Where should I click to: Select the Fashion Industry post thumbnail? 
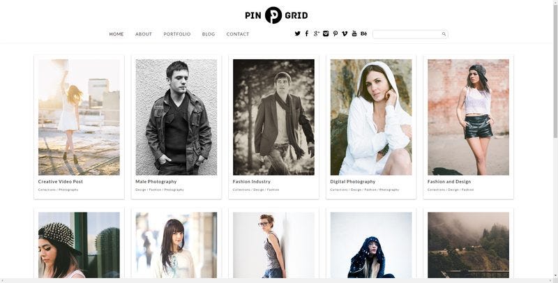pyautogui.click(x=273, y=117)
